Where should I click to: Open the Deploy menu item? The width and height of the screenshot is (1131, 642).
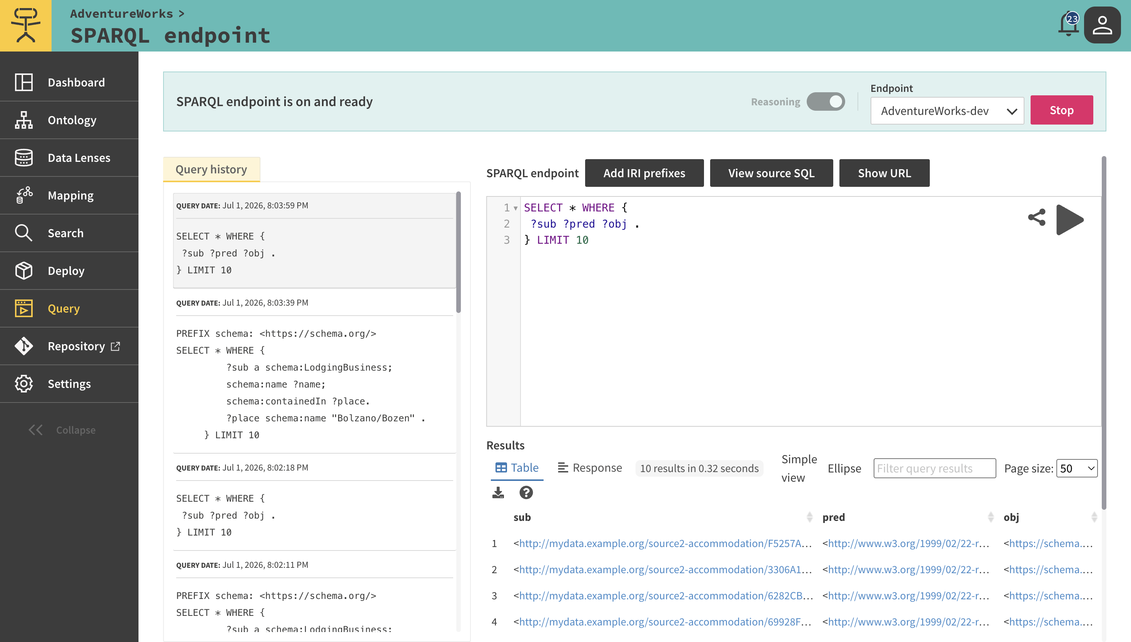(x=69, y=271)
